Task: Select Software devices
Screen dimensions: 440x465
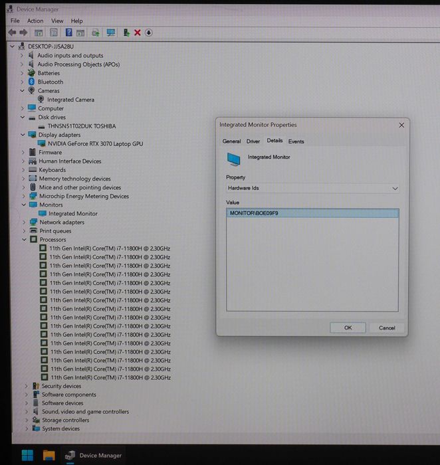Action: [62, 403]
